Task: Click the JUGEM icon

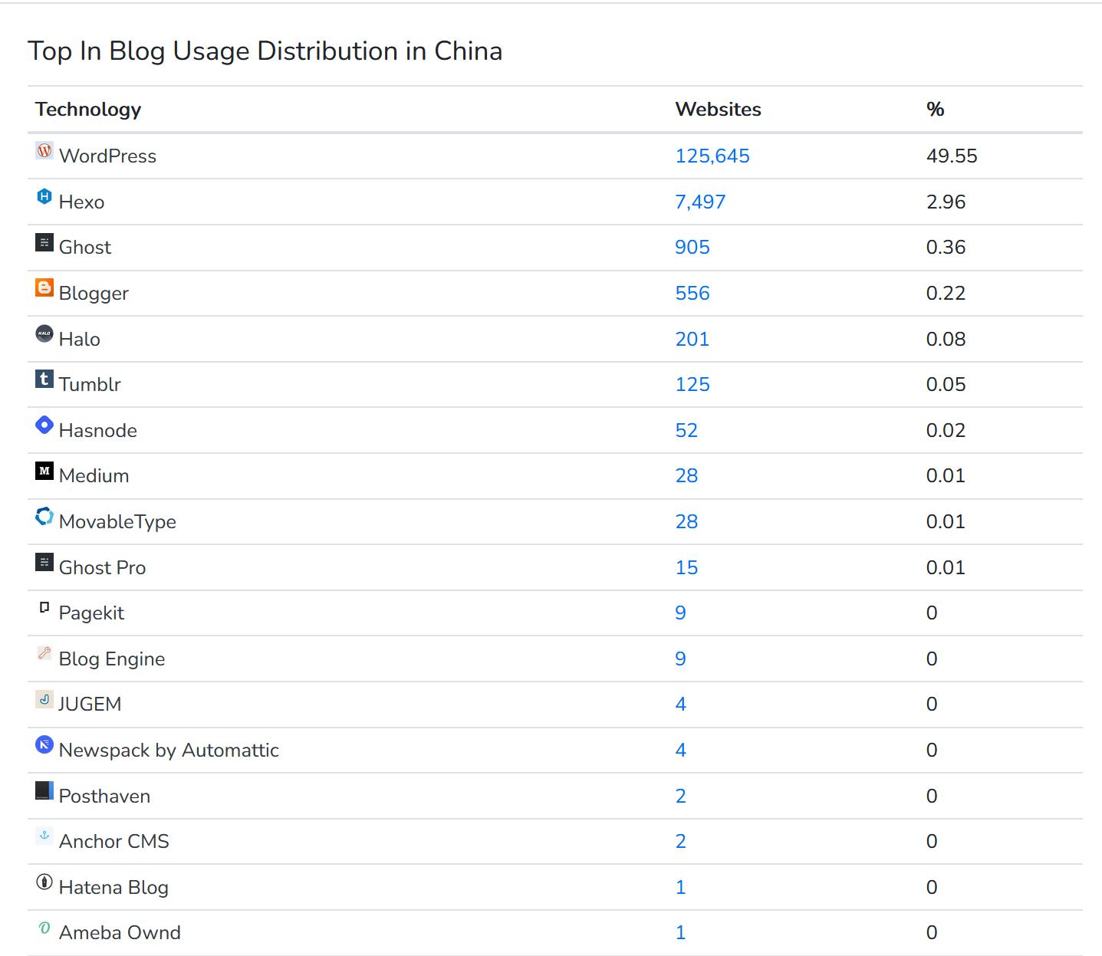Action: (x=44, y=699)
